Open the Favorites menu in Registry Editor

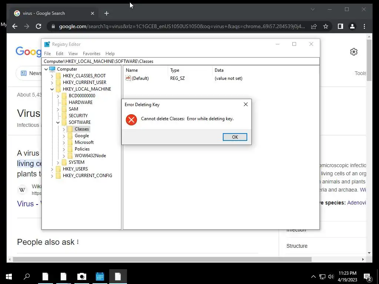click(x=91, y=54)
